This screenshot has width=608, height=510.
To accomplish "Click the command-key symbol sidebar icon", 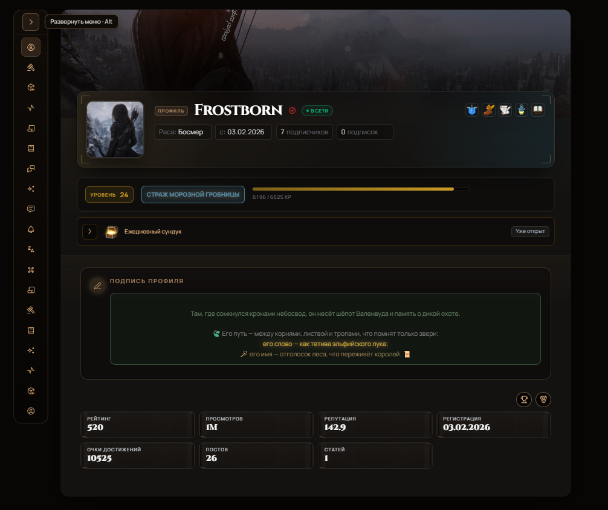I will click(x=31, y=270).
